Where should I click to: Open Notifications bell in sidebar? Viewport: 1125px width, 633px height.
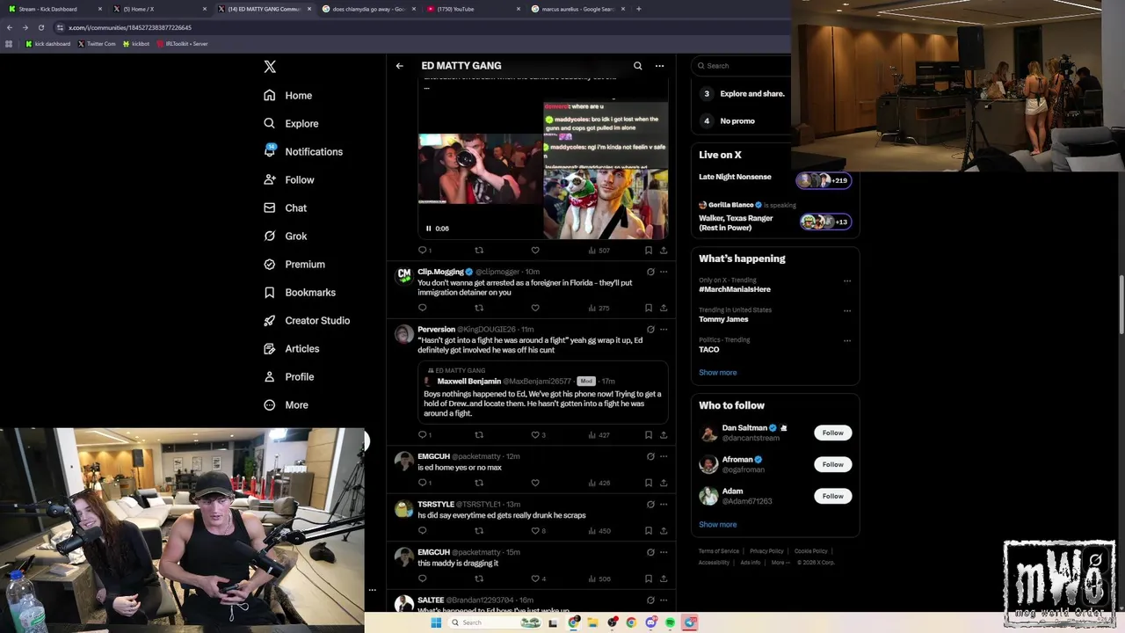(x=303, y=151)
